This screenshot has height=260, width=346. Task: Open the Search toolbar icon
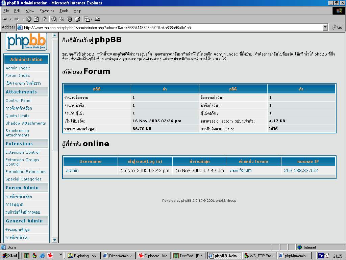[54, 19]
